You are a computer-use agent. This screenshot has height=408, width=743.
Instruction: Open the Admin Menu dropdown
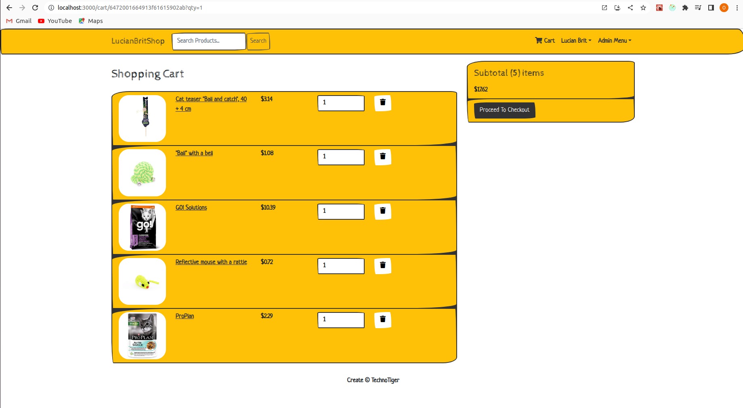click(614, 41)
